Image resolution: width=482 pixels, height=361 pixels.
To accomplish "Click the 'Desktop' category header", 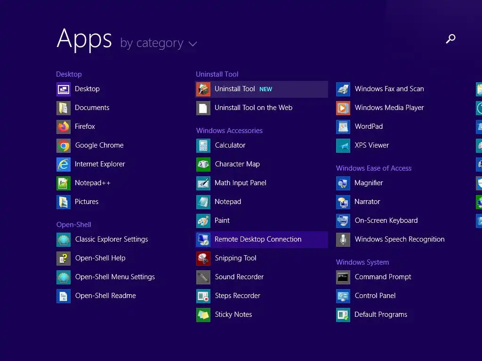I will pos(69,74).
